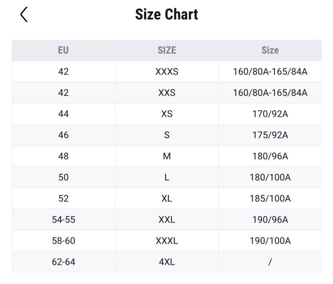Select the XXL size cell

click(166, 219)
